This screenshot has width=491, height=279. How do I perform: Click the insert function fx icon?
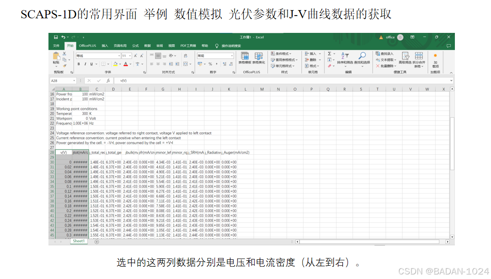(x=108, y=81)
